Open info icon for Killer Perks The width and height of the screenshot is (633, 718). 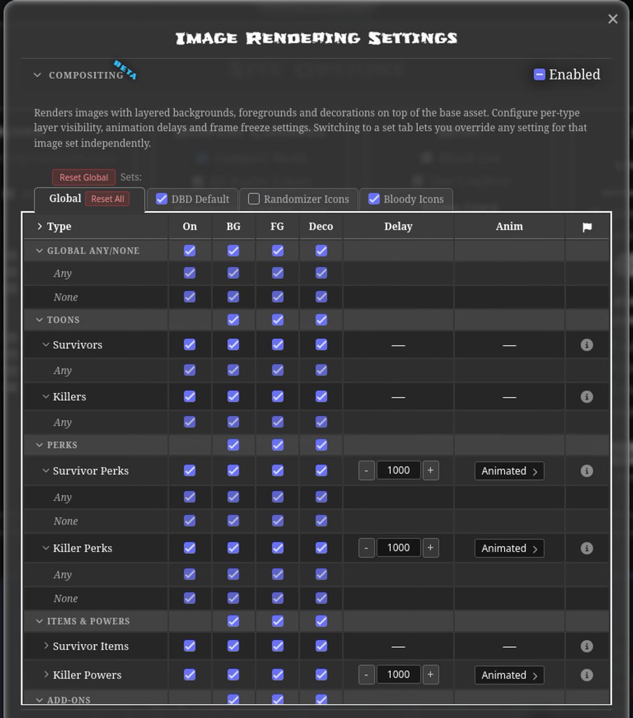[x=587, y=548]
